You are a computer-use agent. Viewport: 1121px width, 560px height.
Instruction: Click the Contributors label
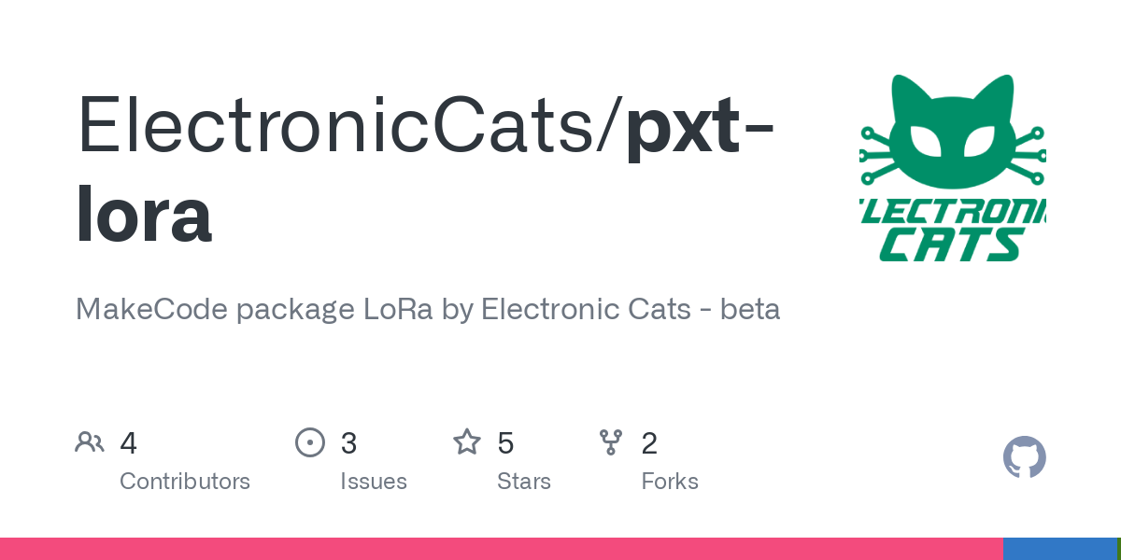(x=185, y=482)
